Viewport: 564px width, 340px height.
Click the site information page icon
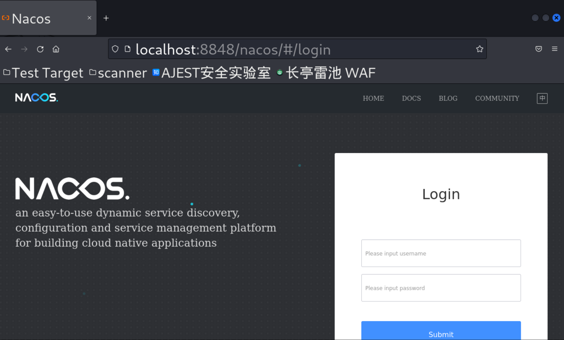click(128, 49)
